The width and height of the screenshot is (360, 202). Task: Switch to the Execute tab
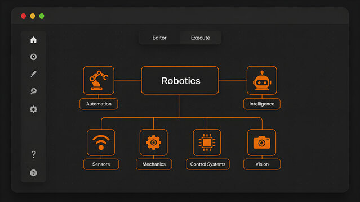(201, 38)
